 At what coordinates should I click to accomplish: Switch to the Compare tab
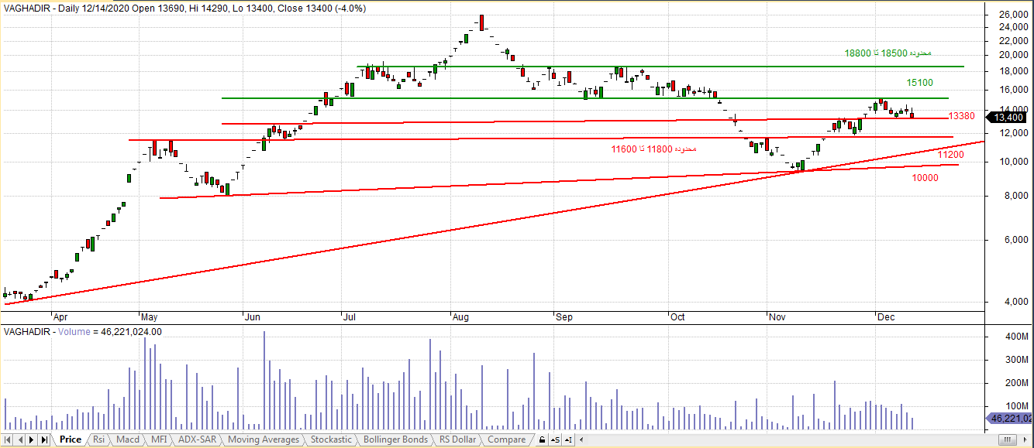[506, 439]
